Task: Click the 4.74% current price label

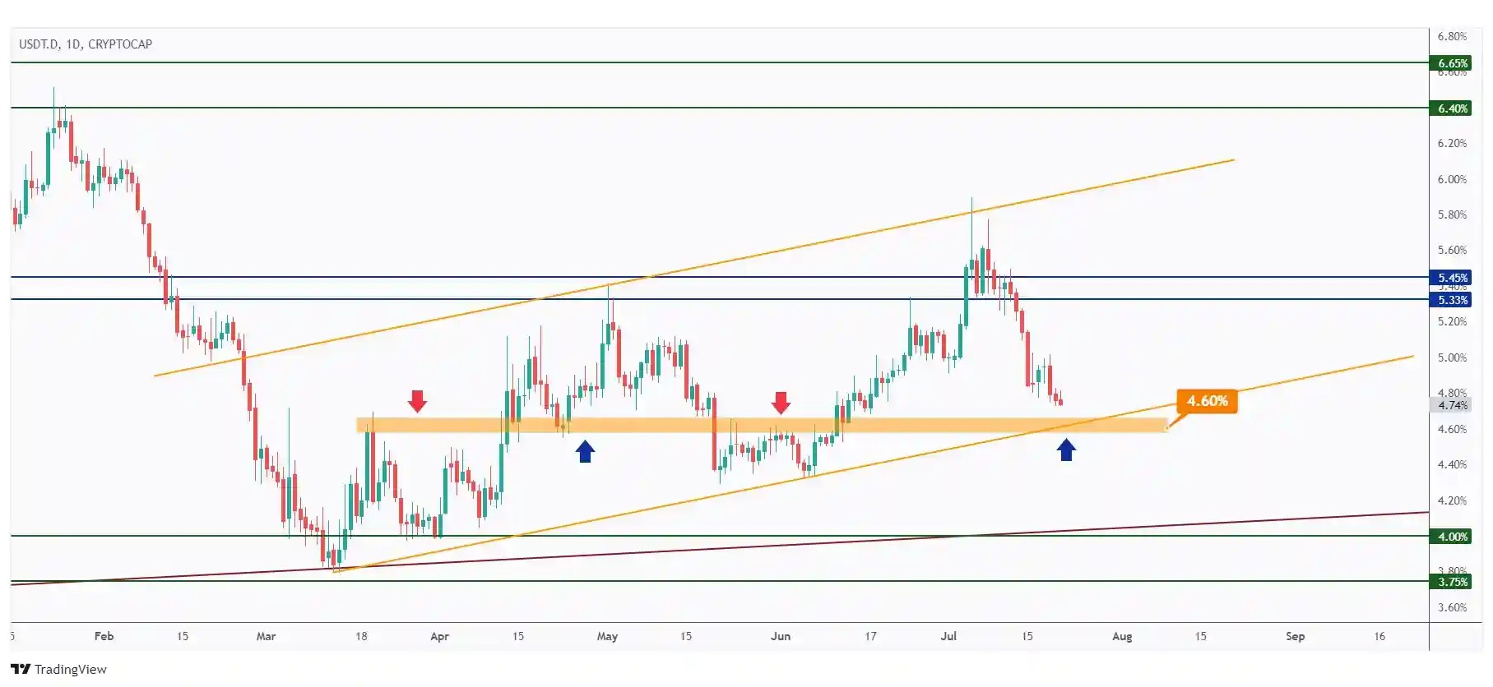Action: pos(1452,405)
